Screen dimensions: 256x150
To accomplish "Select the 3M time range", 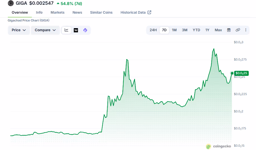I will pos(185,30).
